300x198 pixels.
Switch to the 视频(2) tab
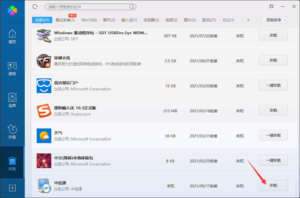[171, 20]
